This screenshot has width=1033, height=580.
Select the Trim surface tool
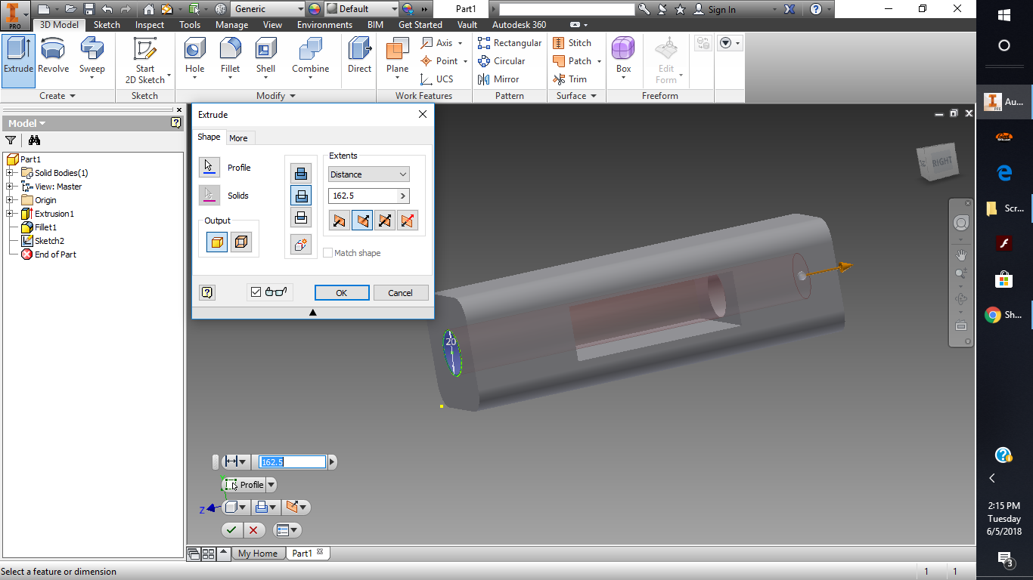[x=569, y=79]
